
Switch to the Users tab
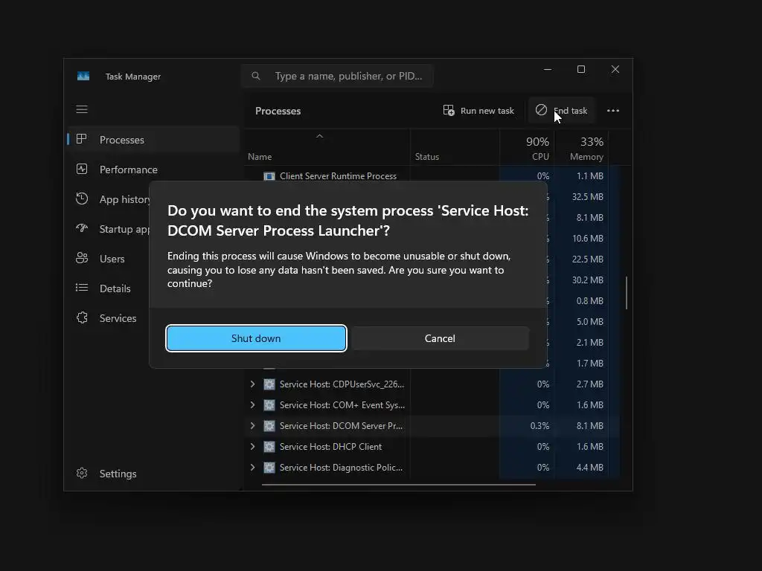(109, 259)
